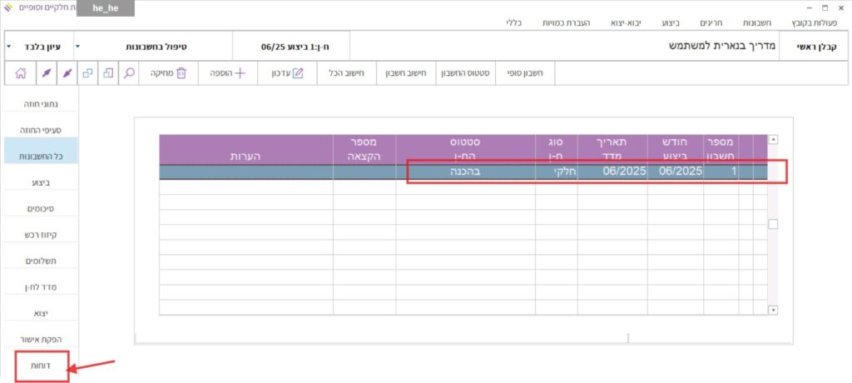Click the table scrollbar down arrow

click(x=773, y=310)
